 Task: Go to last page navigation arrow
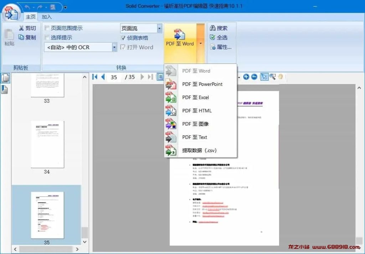[x=151, y=77]
